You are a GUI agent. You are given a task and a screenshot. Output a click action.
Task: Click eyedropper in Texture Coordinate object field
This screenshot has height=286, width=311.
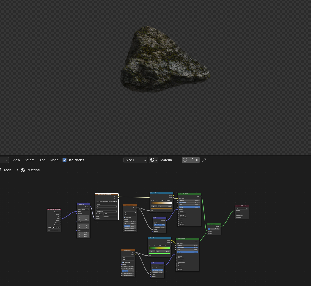pos(59,227)
